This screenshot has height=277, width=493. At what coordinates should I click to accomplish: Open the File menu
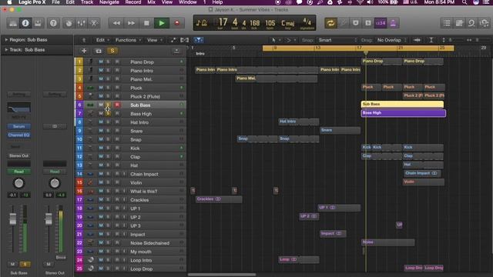pos(55,2)
